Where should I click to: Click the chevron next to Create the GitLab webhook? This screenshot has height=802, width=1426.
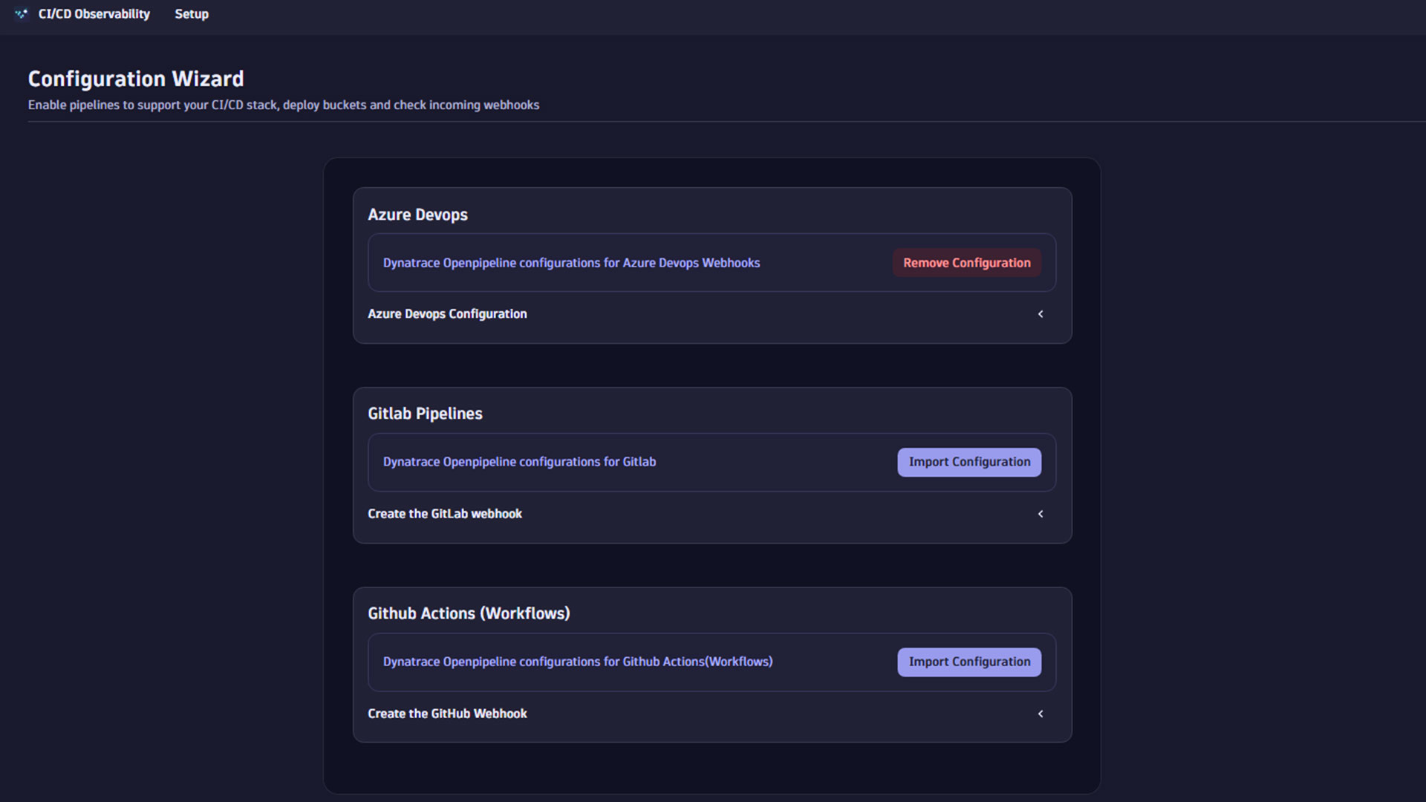[1041, 513]
